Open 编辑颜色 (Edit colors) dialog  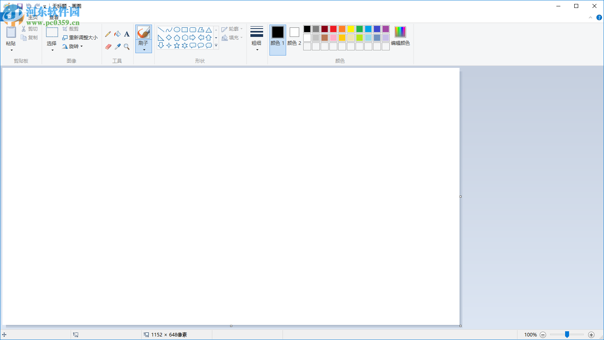click(x=400, y=36)
